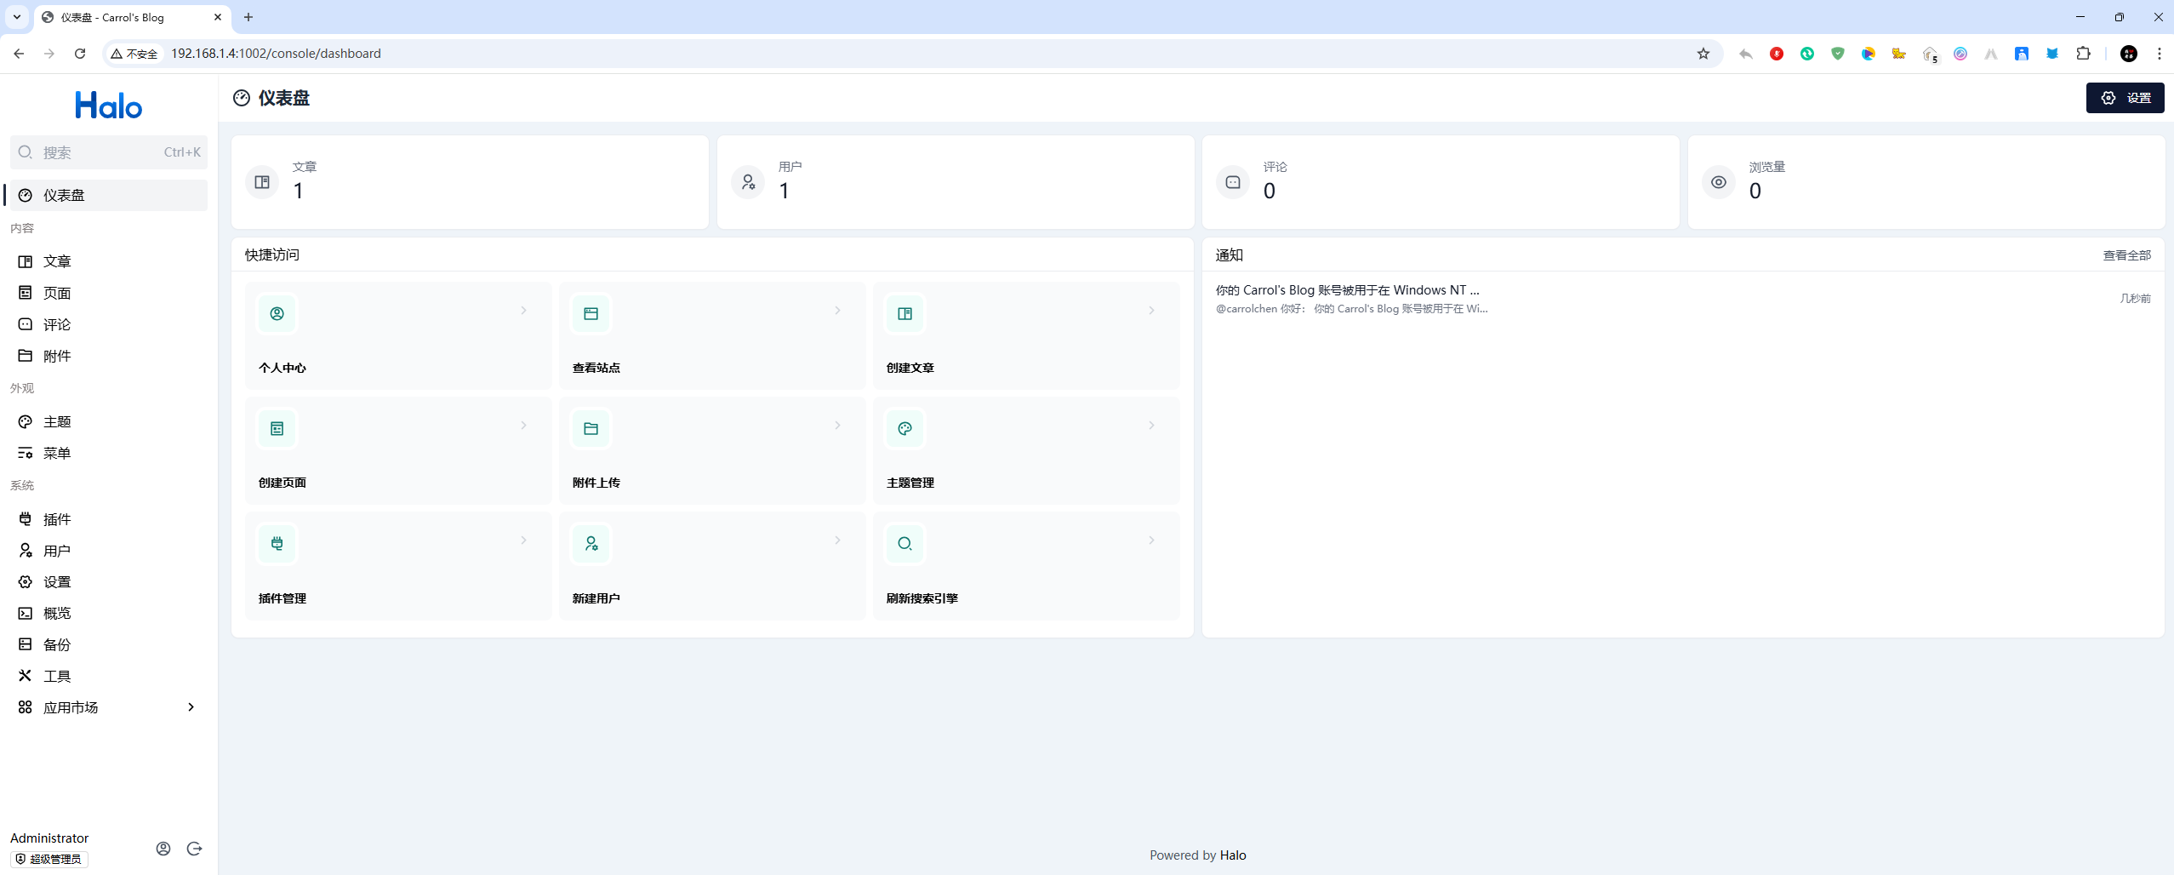
Task: Click the Halo logo in sidebar
Action: (x=108, y=106)
